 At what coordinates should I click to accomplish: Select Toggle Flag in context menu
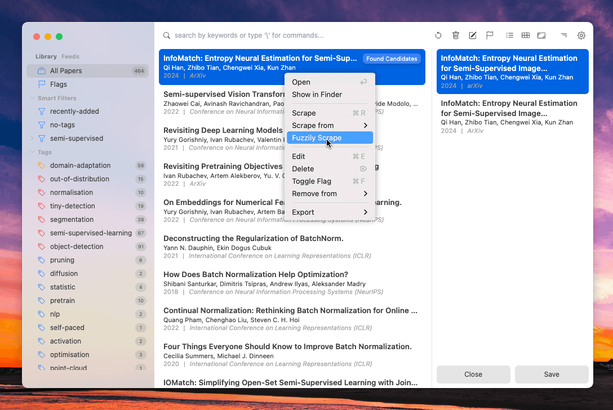pos(312,181)
